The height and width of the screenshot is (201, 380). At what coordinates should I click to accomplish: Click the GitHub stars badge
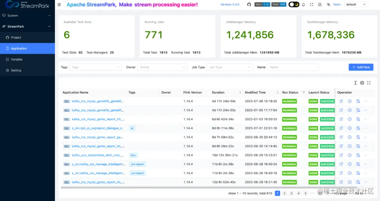point(262,4)
